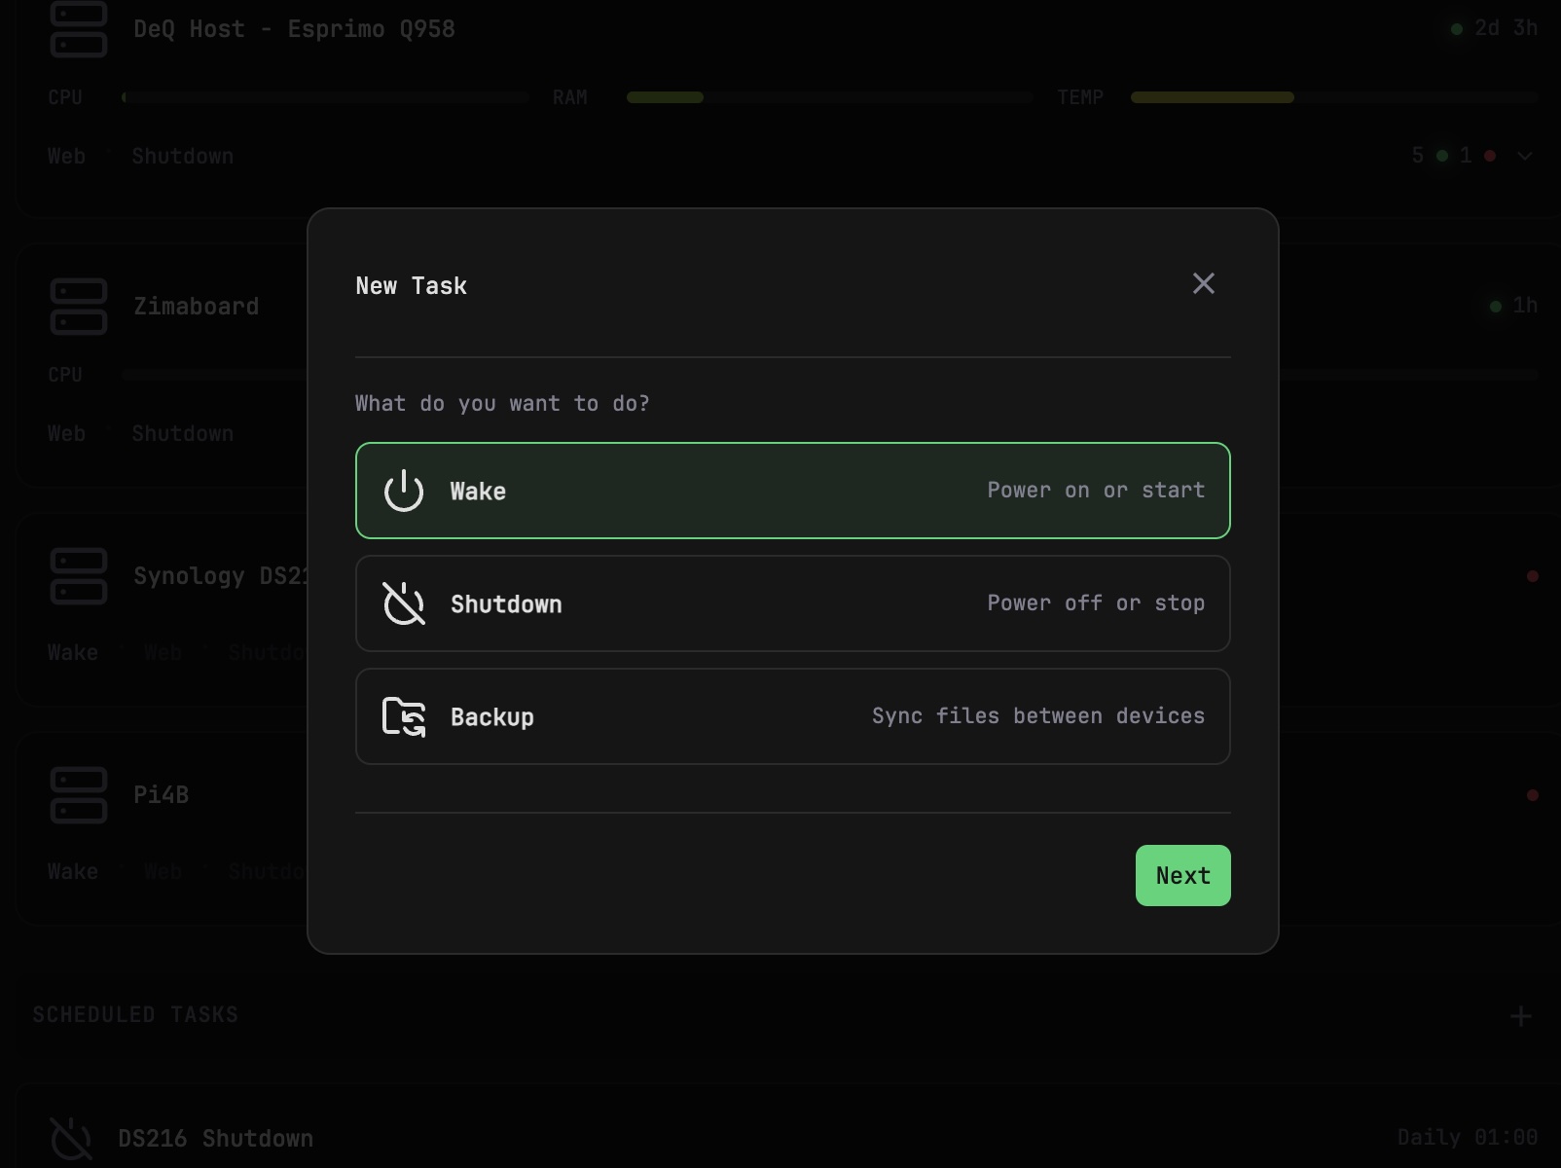Expand the DeQ Host container chevron
This screenshot has width=1561, height=1168.
(x=1524, y=156)
